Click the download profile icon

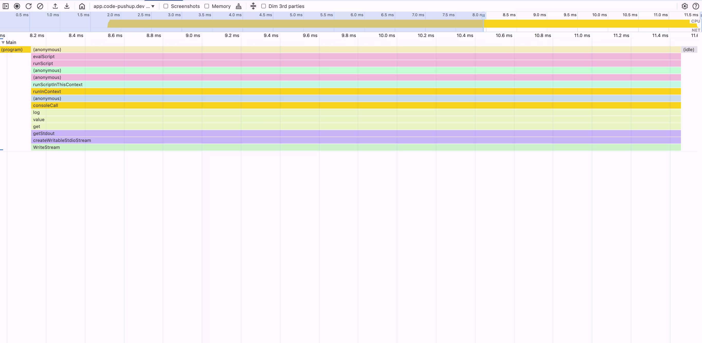click(67, 6)
